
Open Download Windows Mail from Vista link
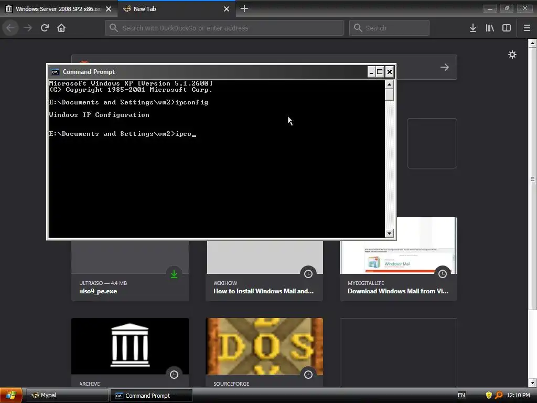tap(398, 291)
